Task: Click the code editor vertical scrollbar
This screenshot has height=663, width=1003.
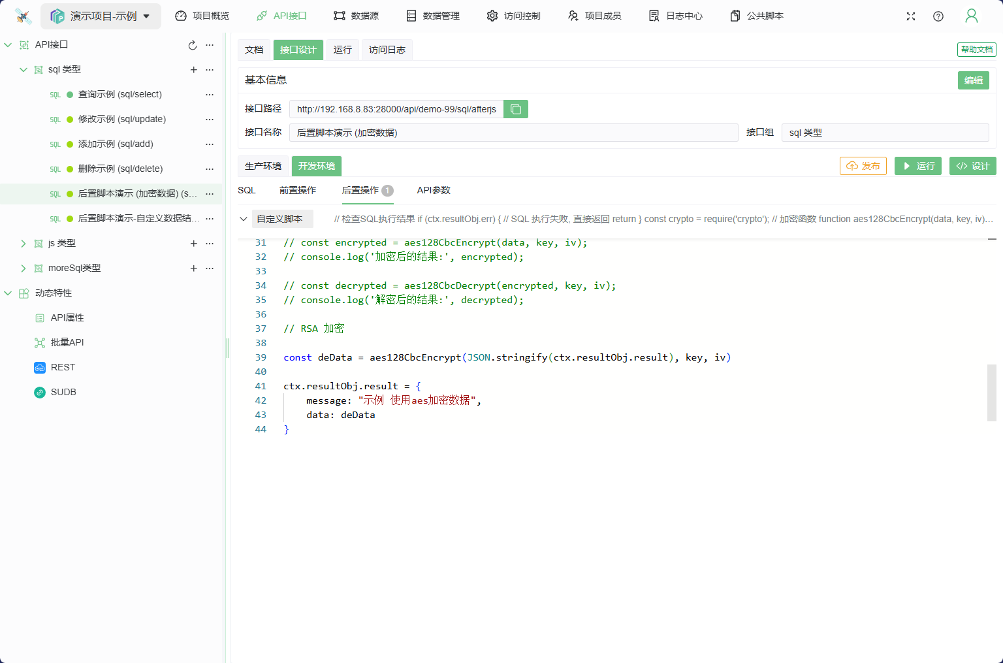Action: coord(991,392)
